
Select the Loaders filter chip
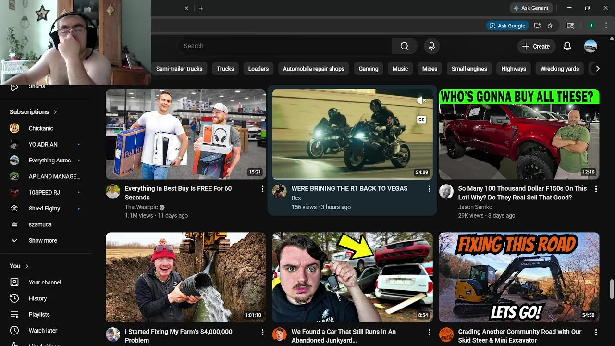click(258, 69)
